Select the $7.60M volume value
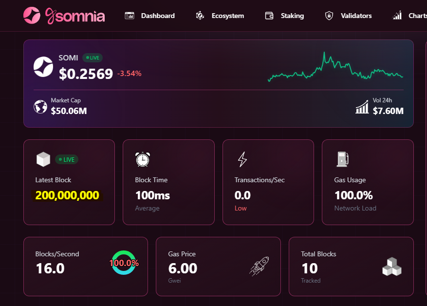Image resolution: width=427 pixels, height=306 pixels. pyautogui.click(x=388, y=111)
